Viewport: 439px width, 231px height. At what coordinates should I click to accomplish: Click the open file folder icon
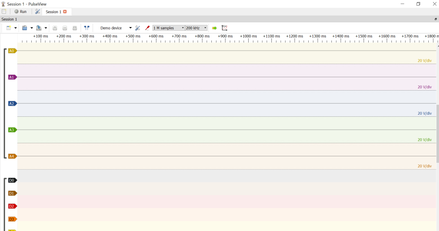point(25,28)
